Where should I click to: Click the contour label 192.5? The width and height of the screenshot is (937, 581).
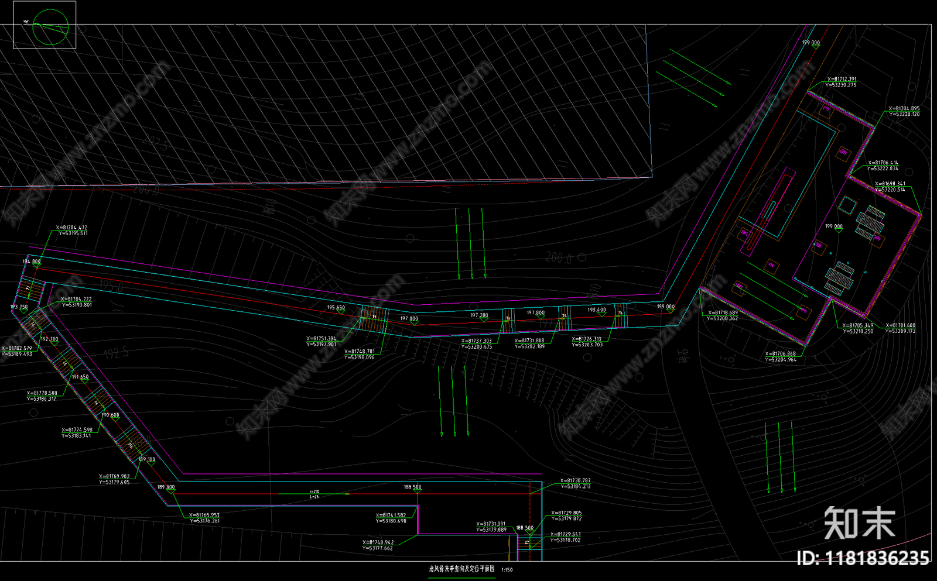117,352
